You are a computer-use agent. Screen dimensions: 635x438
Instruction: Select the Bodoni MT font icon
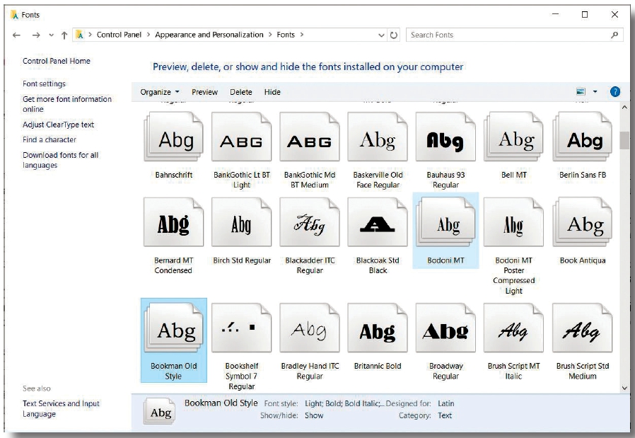click(x=445, y=222)
